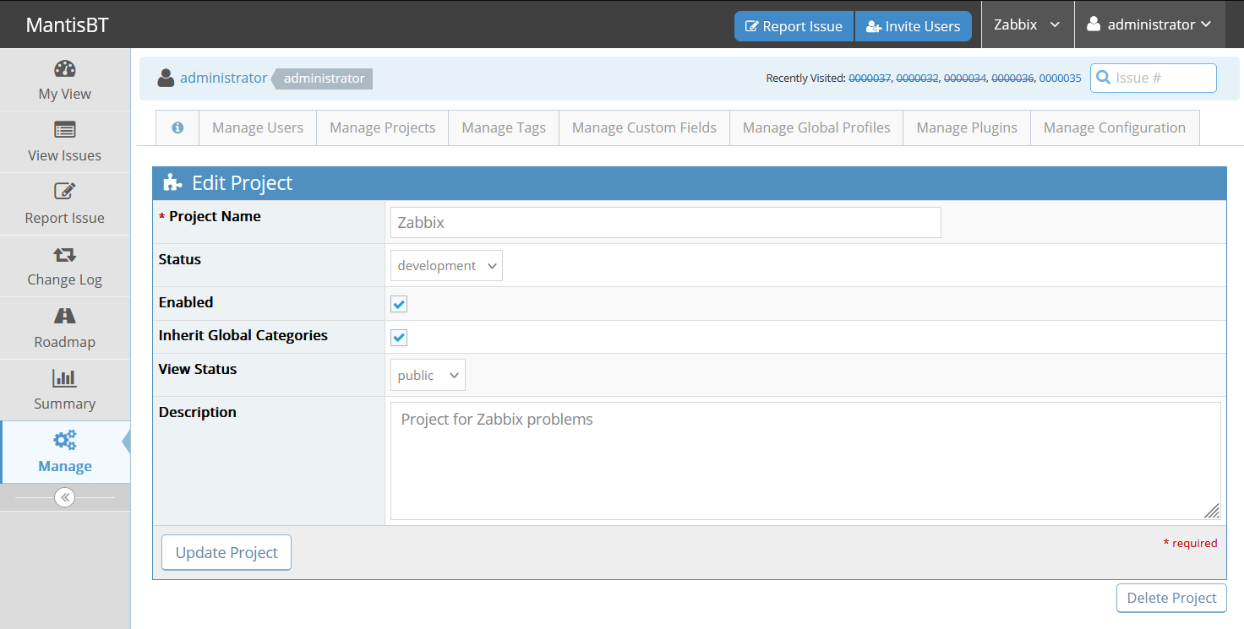Open the My View dashboard icon
Viewport: 1244px width, 629px height.
(x=65, y=69)
